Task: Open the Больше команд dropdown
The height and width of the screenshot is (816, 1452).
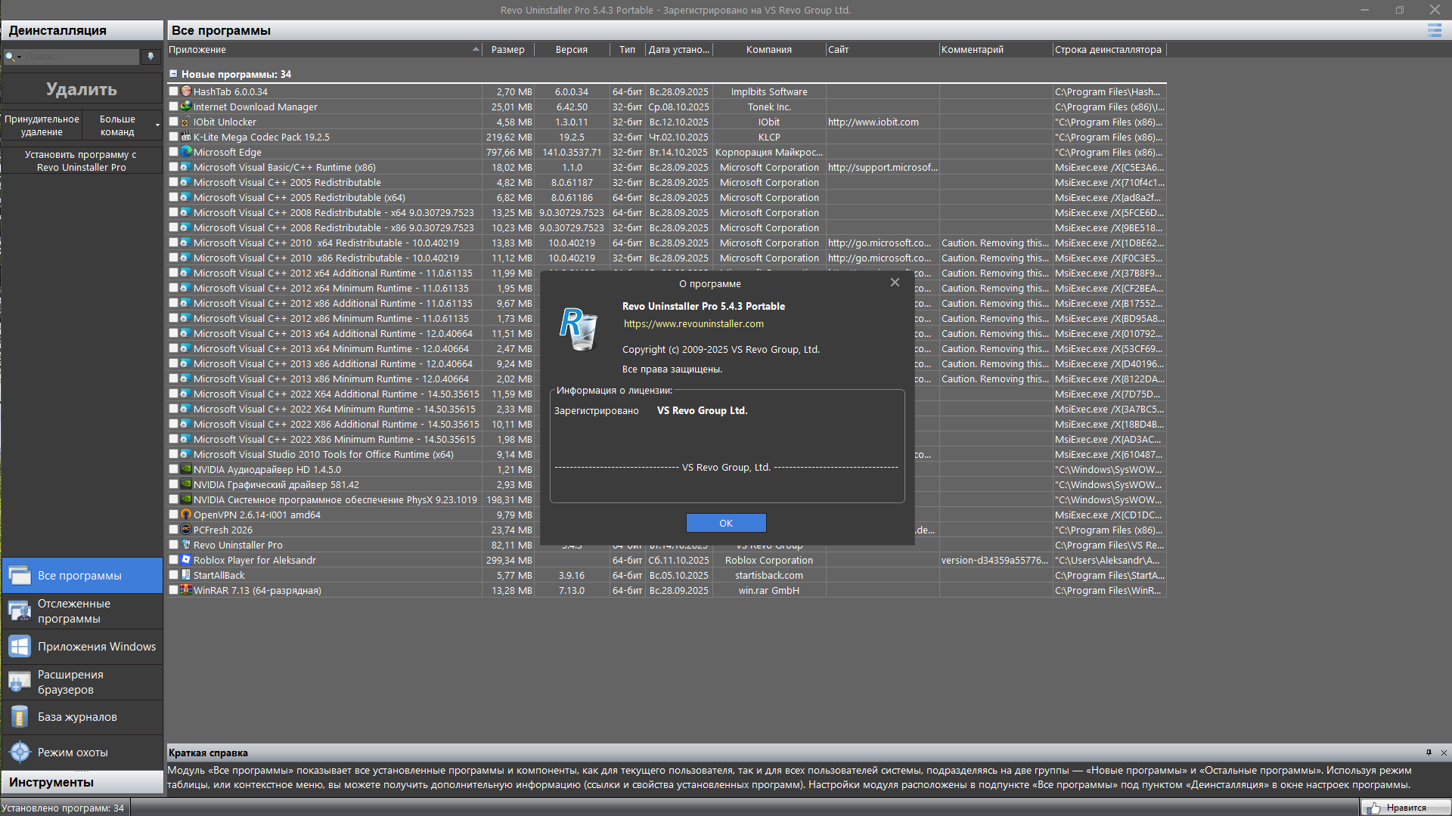Action: pyautogui.click(x=123, y=125)
